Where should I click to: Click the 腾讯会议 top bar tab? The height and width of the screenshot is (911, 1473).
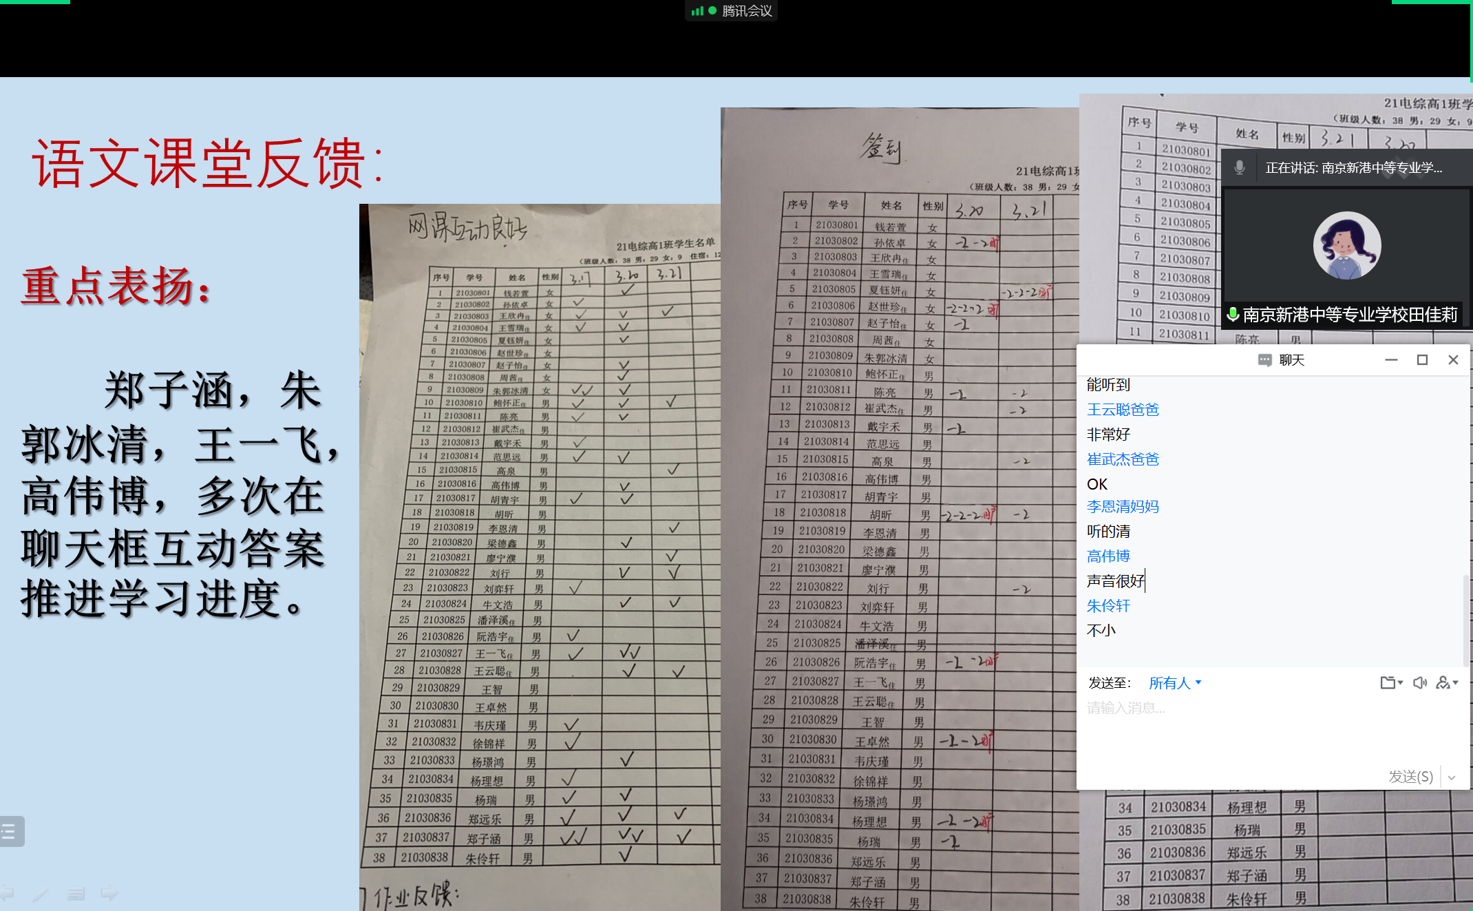coord(747,11)
